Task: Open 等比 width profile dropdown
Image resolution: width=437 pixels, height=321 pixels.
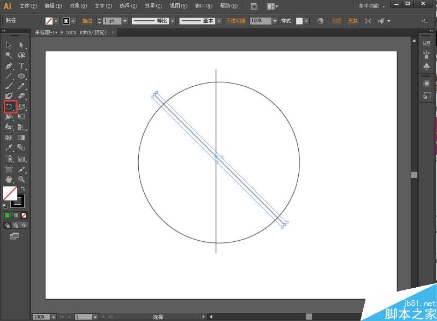Action: click(x=173, y=21)
